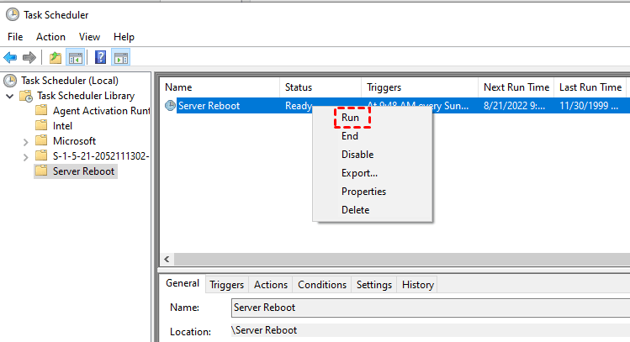Click the task list horizontal scrollbar track
This screenshot has width=630, height=342.
click(x=402, y=260)
